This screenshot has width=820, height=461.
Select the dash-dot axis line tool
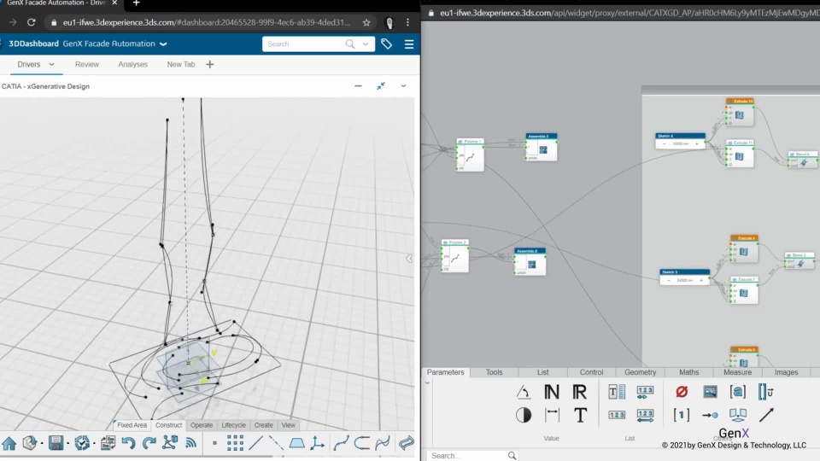click(276, 443)
